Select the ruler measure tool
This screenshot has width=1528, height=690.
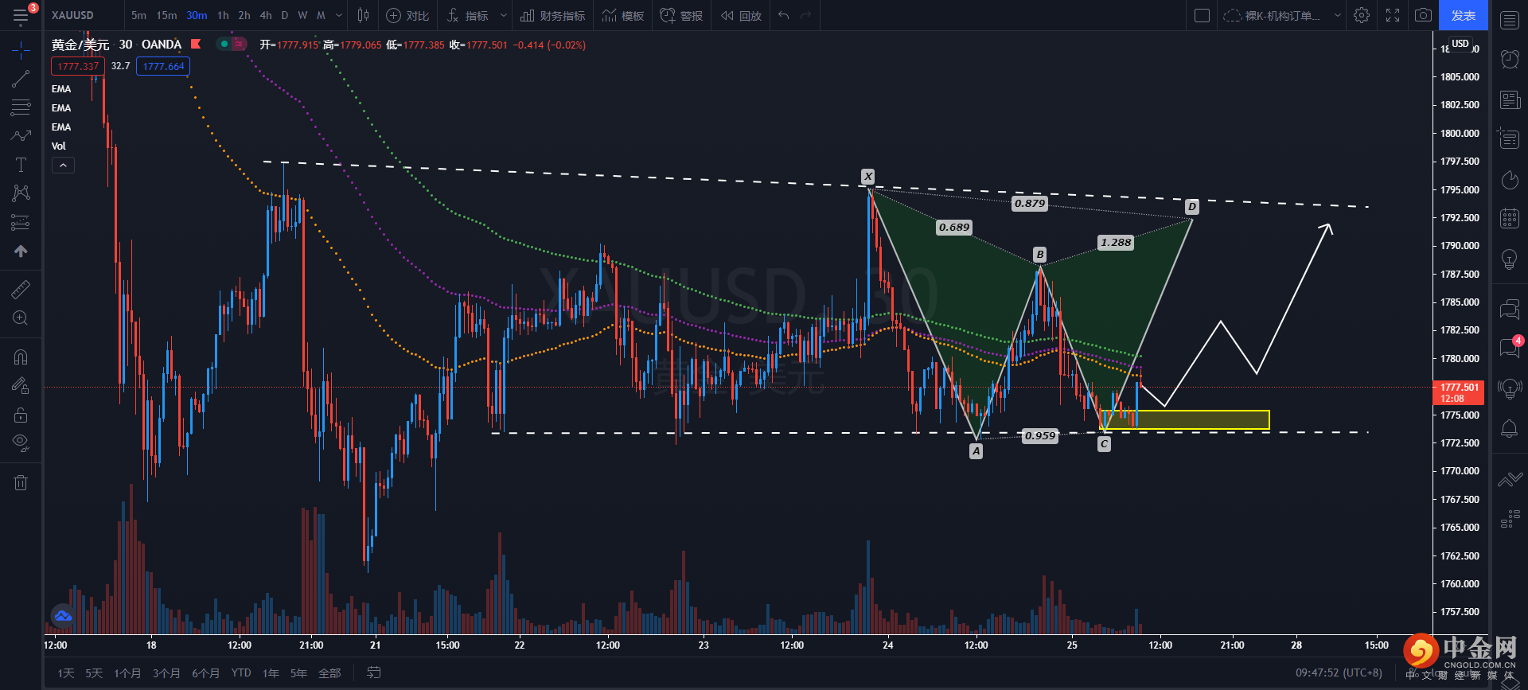[x=21, y=289]
